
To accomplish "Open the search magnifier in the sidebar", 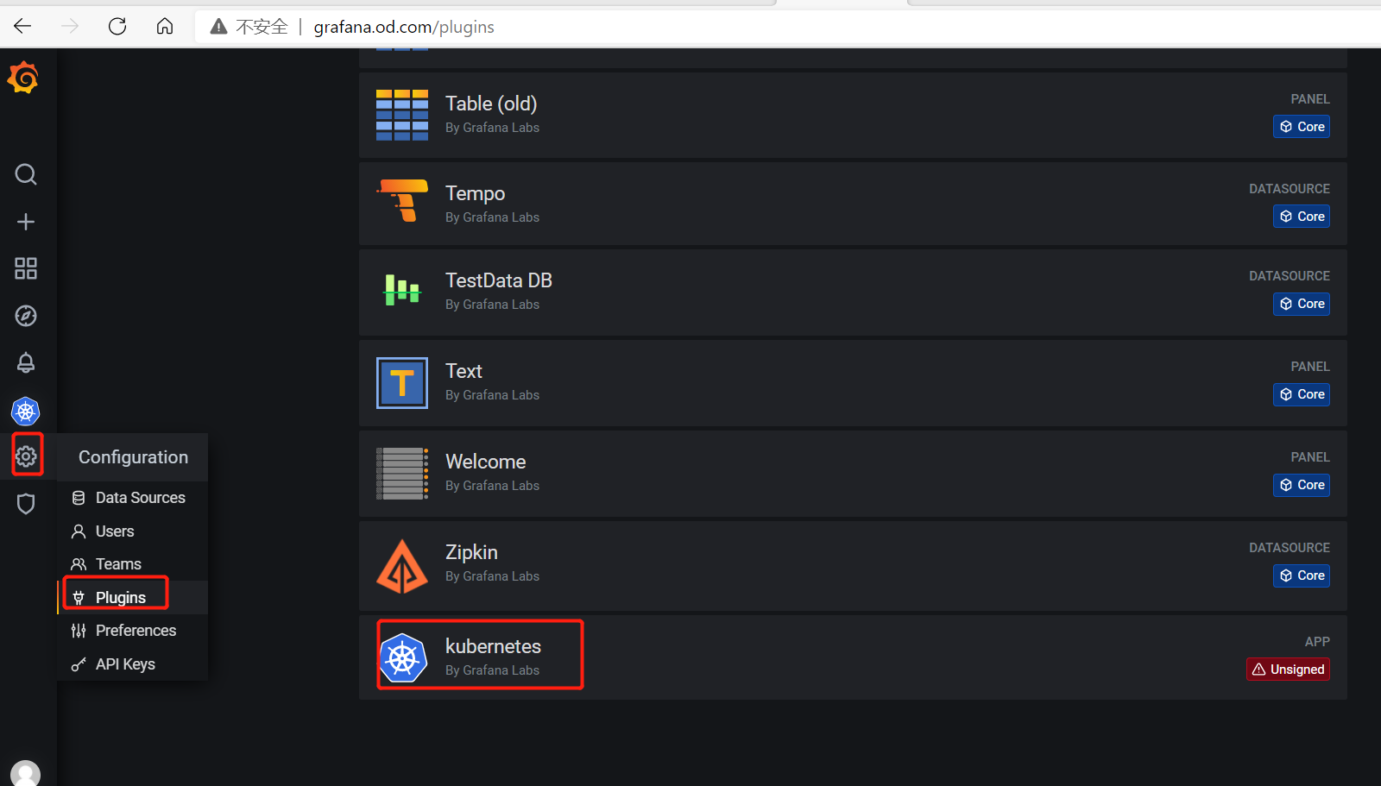I will (x=26, y=174).
